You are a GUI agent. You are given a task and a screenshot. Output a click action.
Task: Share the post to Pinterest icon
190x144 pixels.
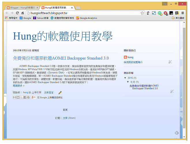[28, 97]
